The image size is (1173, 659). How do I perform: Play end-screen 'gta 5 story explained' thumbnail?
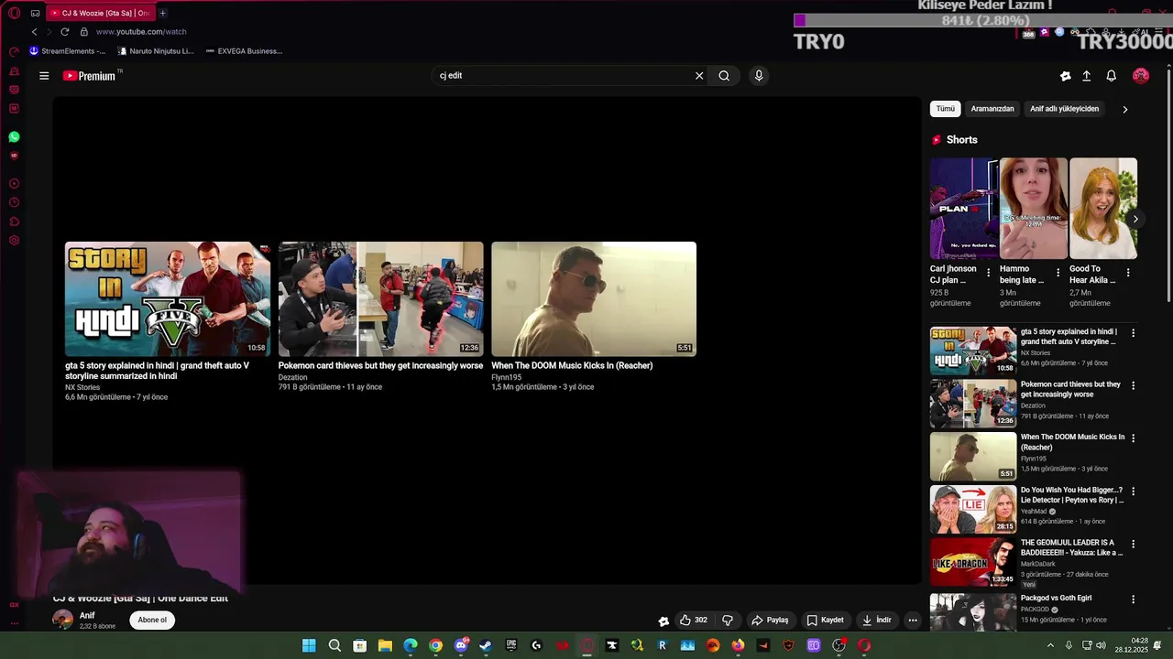click(168, 299)
